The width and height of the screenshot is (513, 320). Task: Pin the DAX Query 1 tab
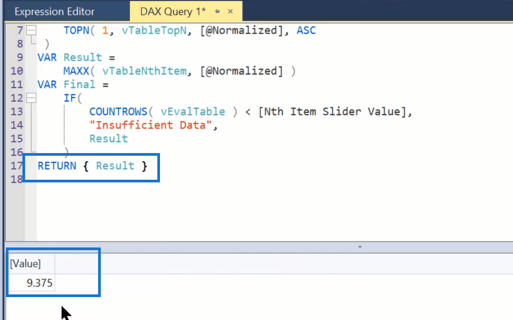[x=217, y=11]
